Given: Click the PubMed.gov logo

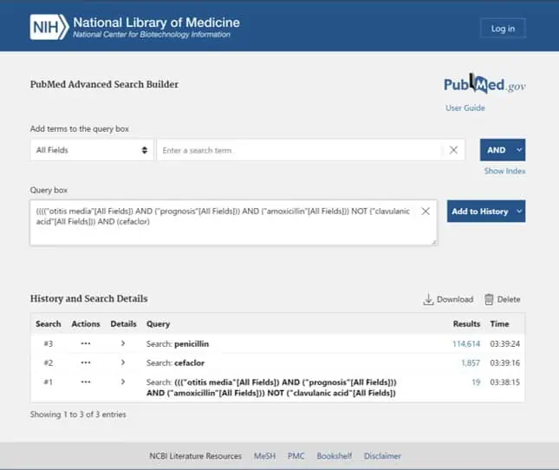Looking at the screenshot, I should (x=484, y=85).
